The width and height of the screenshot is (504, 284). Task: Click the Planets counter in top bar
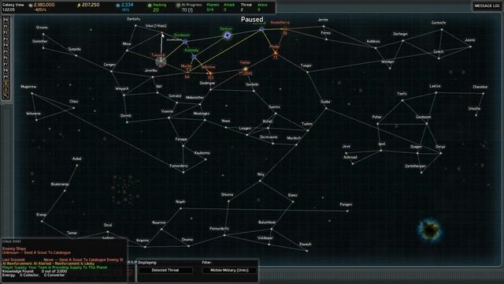213,7
